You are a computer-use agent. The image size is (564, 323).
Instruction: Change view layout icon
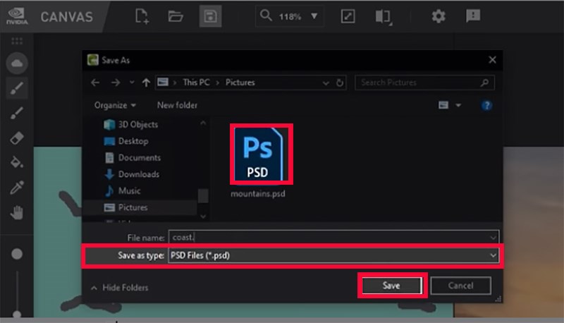(x=443, y=105)
